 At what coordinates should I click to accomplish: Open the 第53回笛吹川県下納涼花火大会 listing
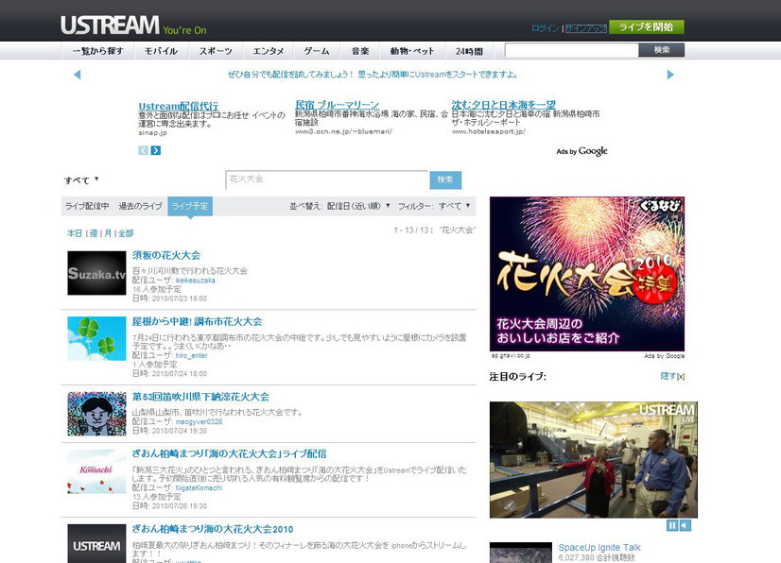pos(200,397)
